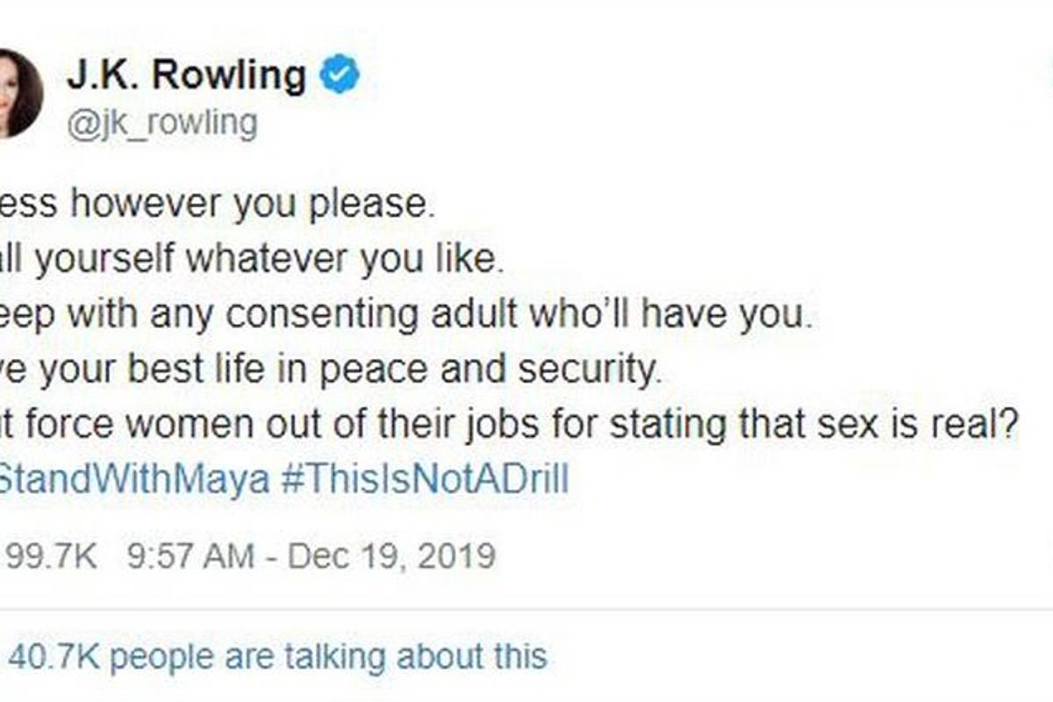This screenshot has height=702, width=1053.
Task: Click J.K. Rowling's profile avatar
Action: click(x=18, y=92)
